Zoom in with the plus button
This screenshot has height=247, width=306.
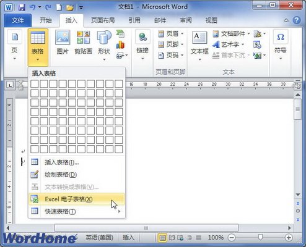point(289,238)
